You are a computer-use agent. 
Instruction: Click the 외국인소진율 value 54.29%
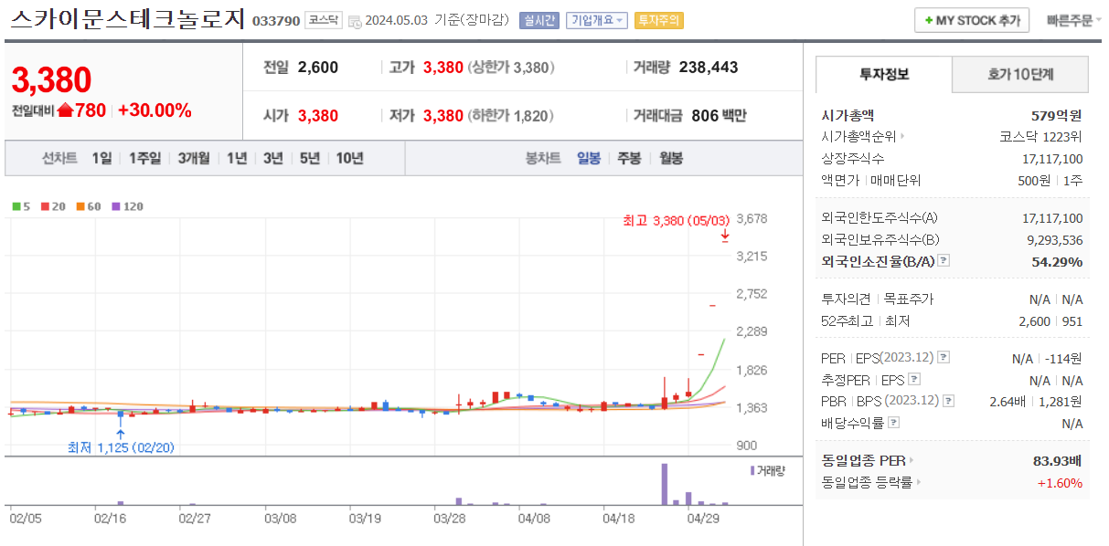[1057, 261]
